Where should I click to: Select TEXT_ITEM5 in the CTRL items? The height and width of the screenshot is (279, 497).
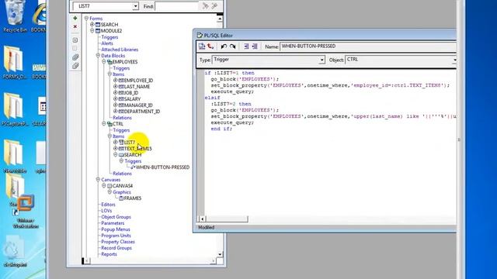pyautogui.click(x=138, y=149)
